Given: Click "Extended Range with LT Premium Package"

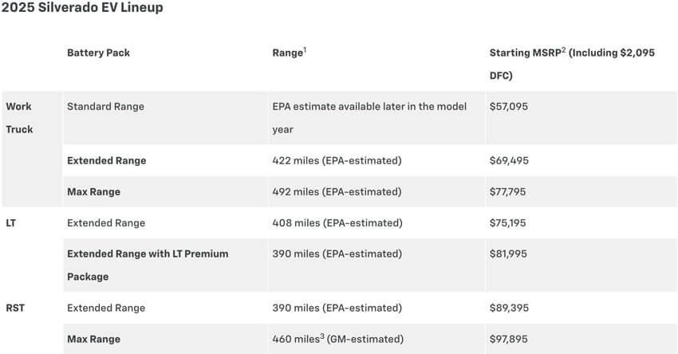Looking at the screenshot, I should click(148, 265).
